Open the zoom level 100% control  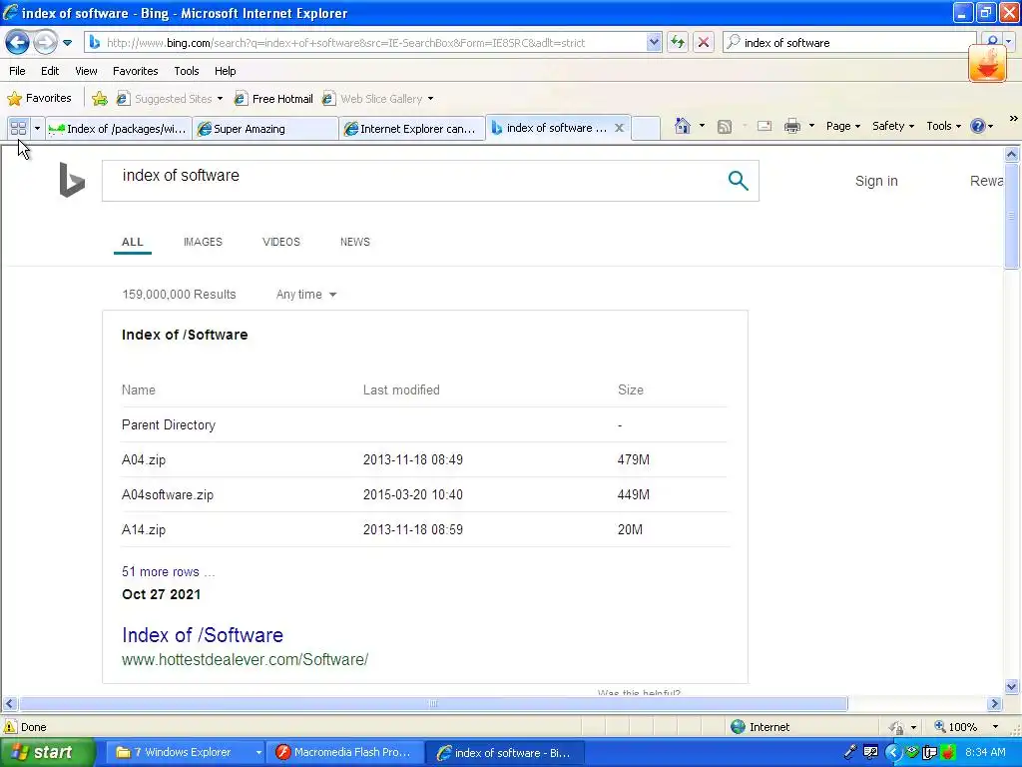966,727
